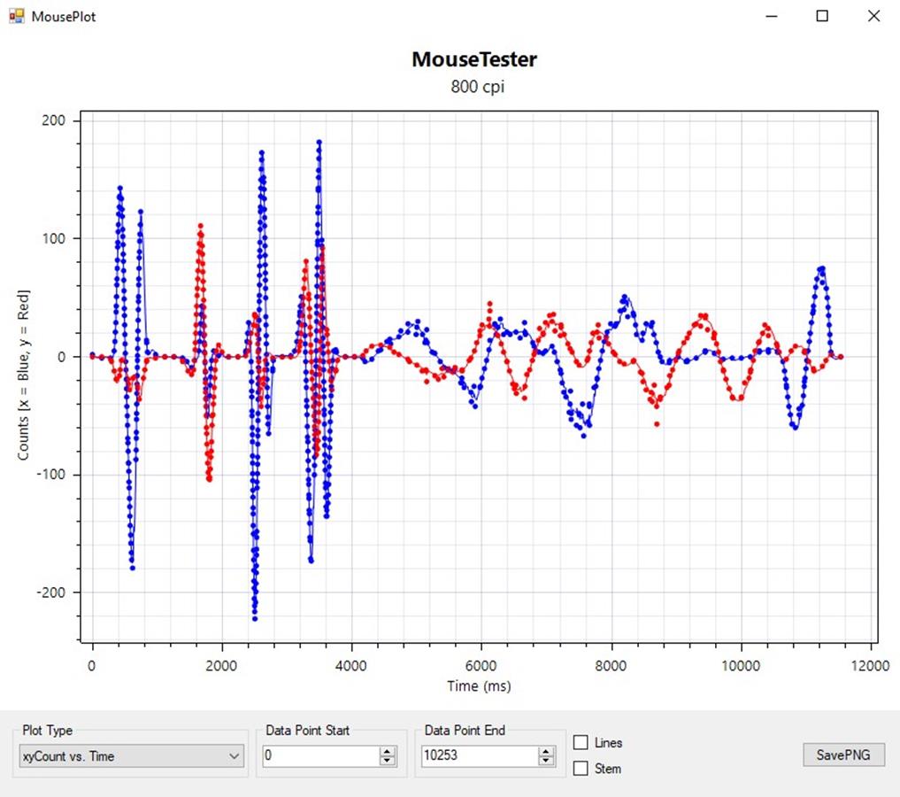Click the MouseTester plot title

coord(474,59)
